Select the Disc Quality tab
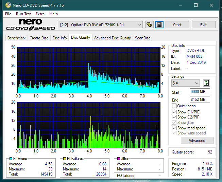The width and height of the screenshot is (222, 182). 81,37
